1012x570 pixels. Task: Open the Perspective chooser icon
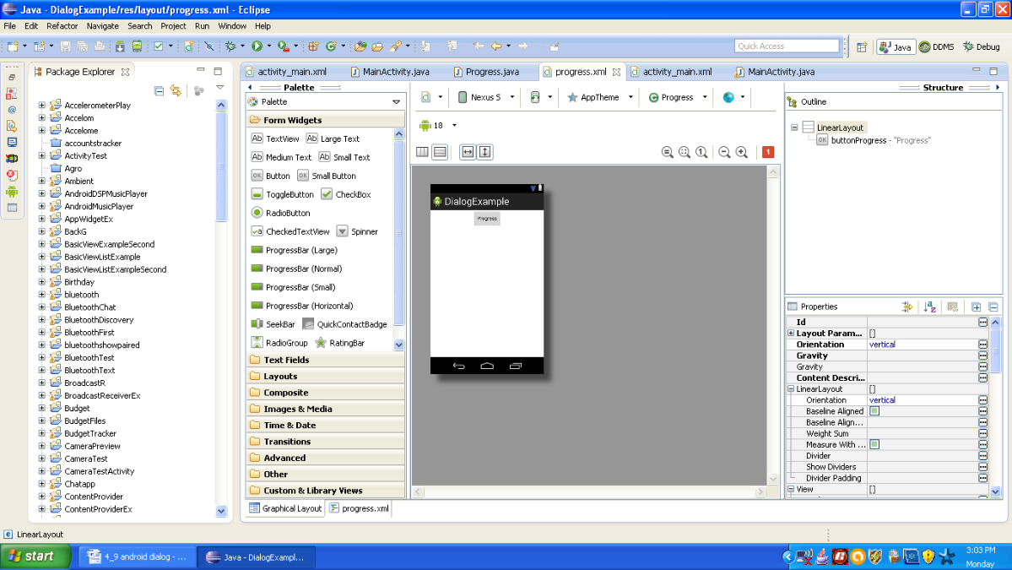(862, 46)
